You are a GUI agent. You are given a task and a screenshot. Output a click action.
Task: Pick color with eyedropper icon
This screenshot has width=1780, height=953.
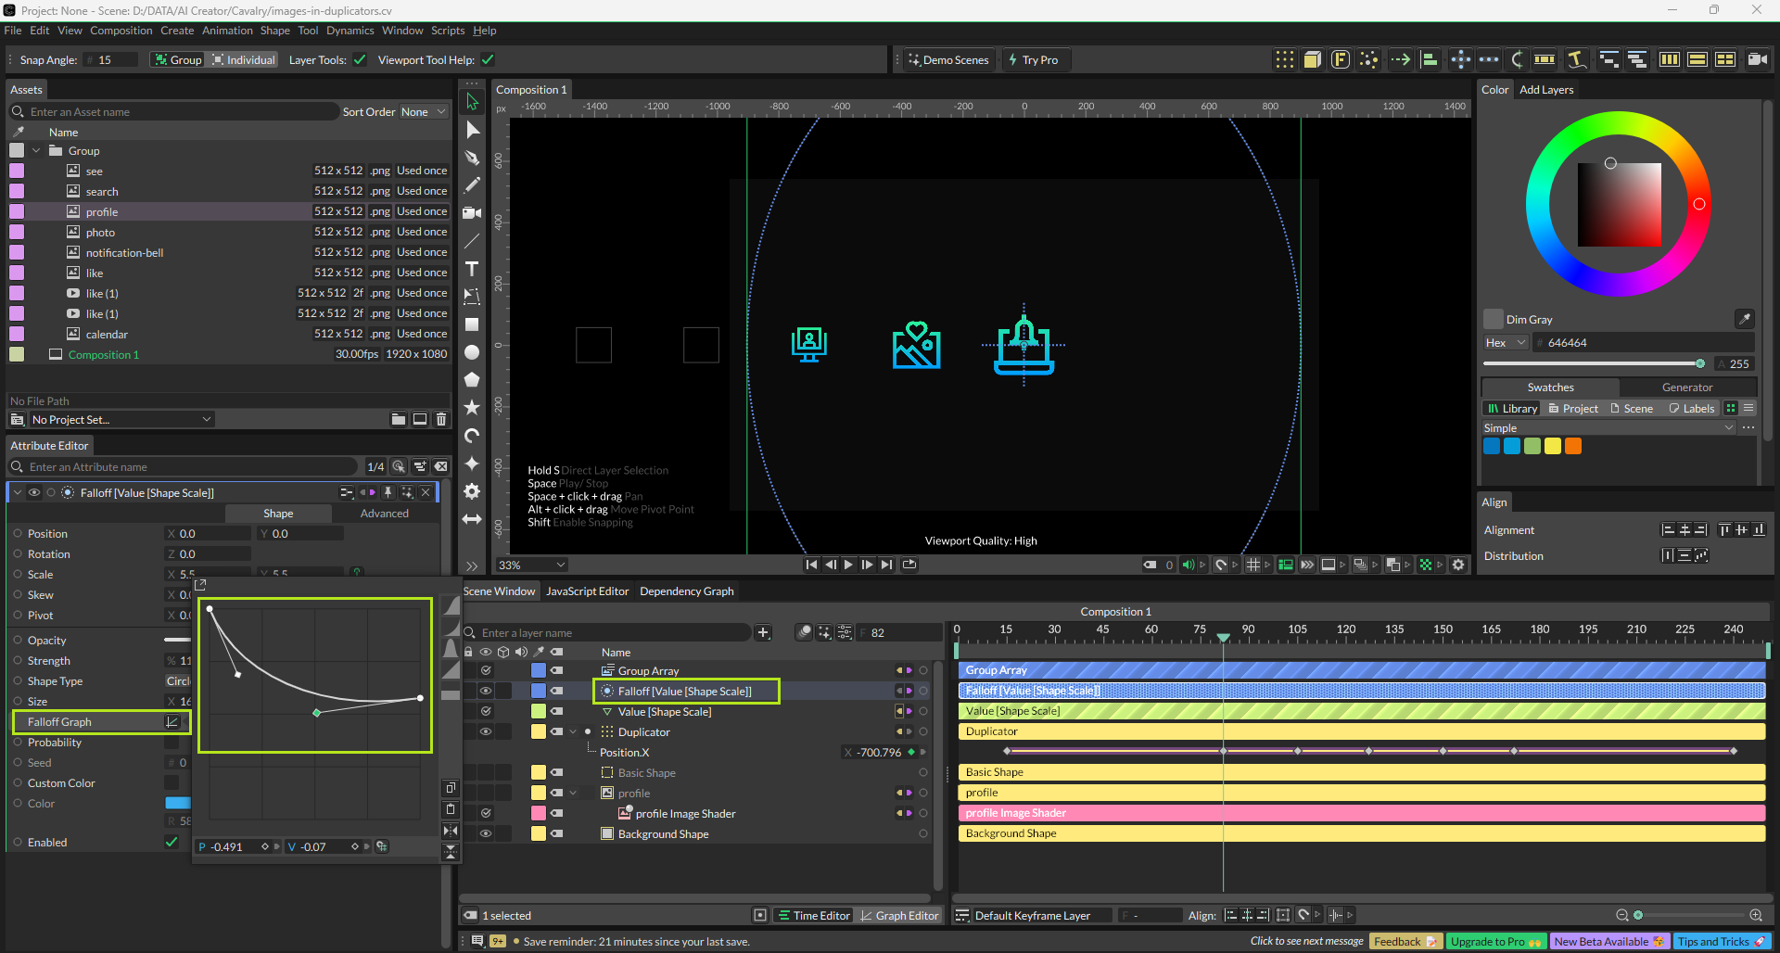click(1744, 319)
